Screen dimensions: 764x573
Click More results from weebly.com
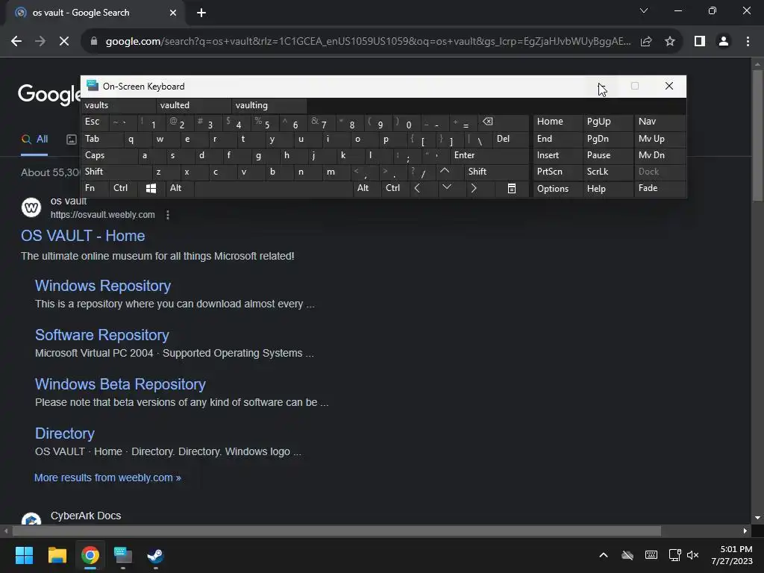(107, 477)
